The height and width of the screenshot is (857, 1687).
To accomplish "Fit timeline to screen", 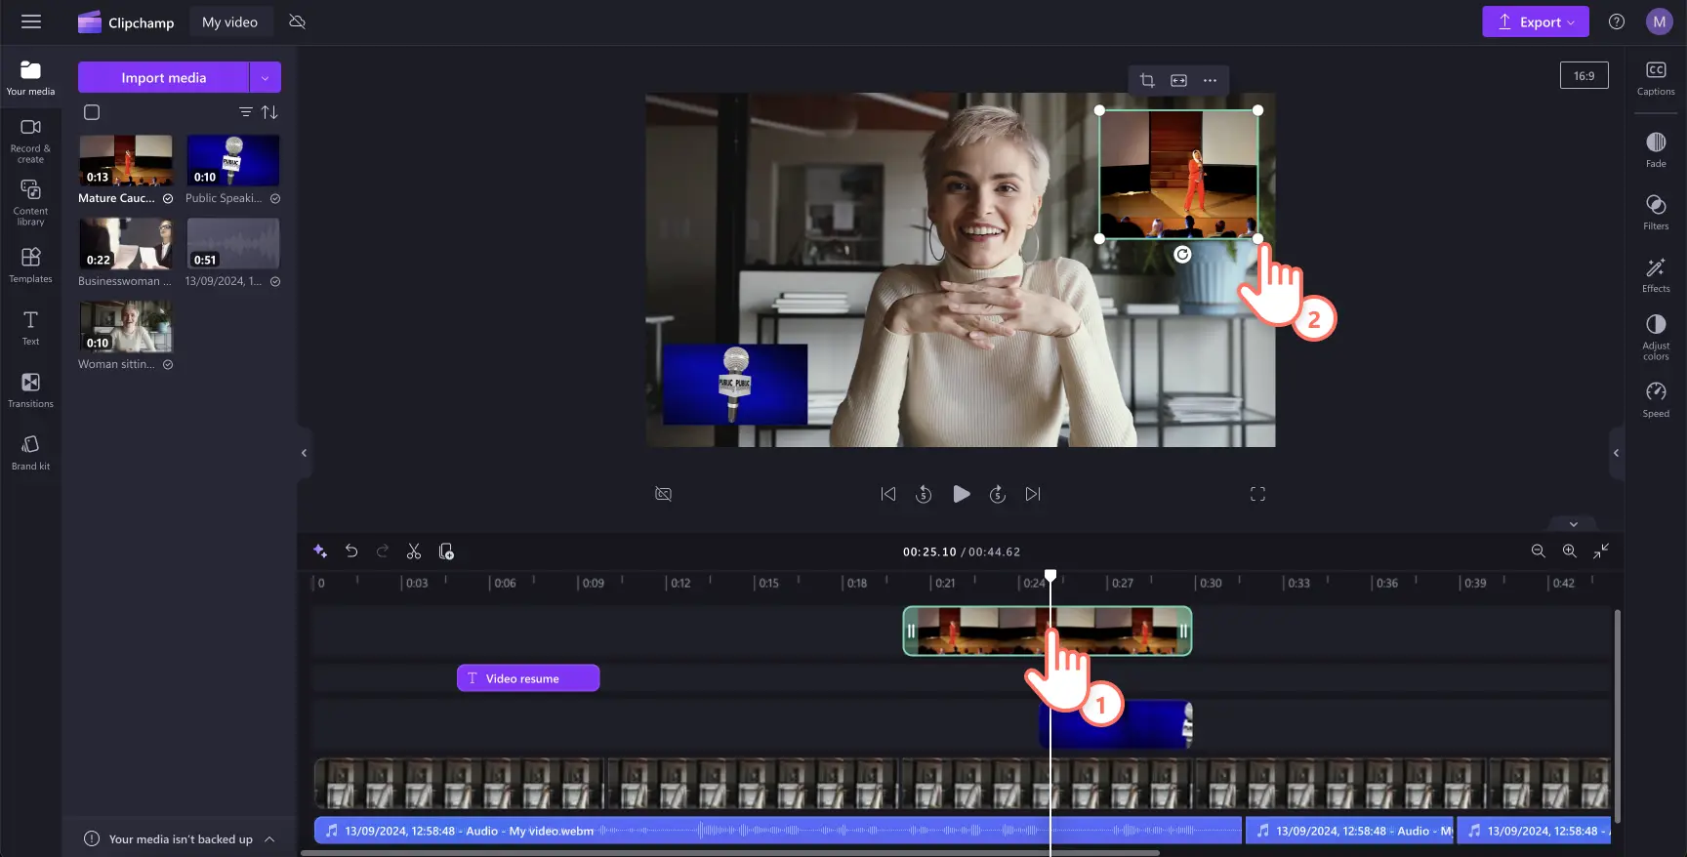I will point(1601,551).
